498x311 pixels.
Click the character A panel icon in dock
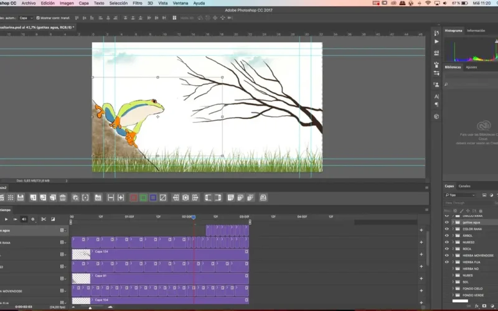point(436,96)
